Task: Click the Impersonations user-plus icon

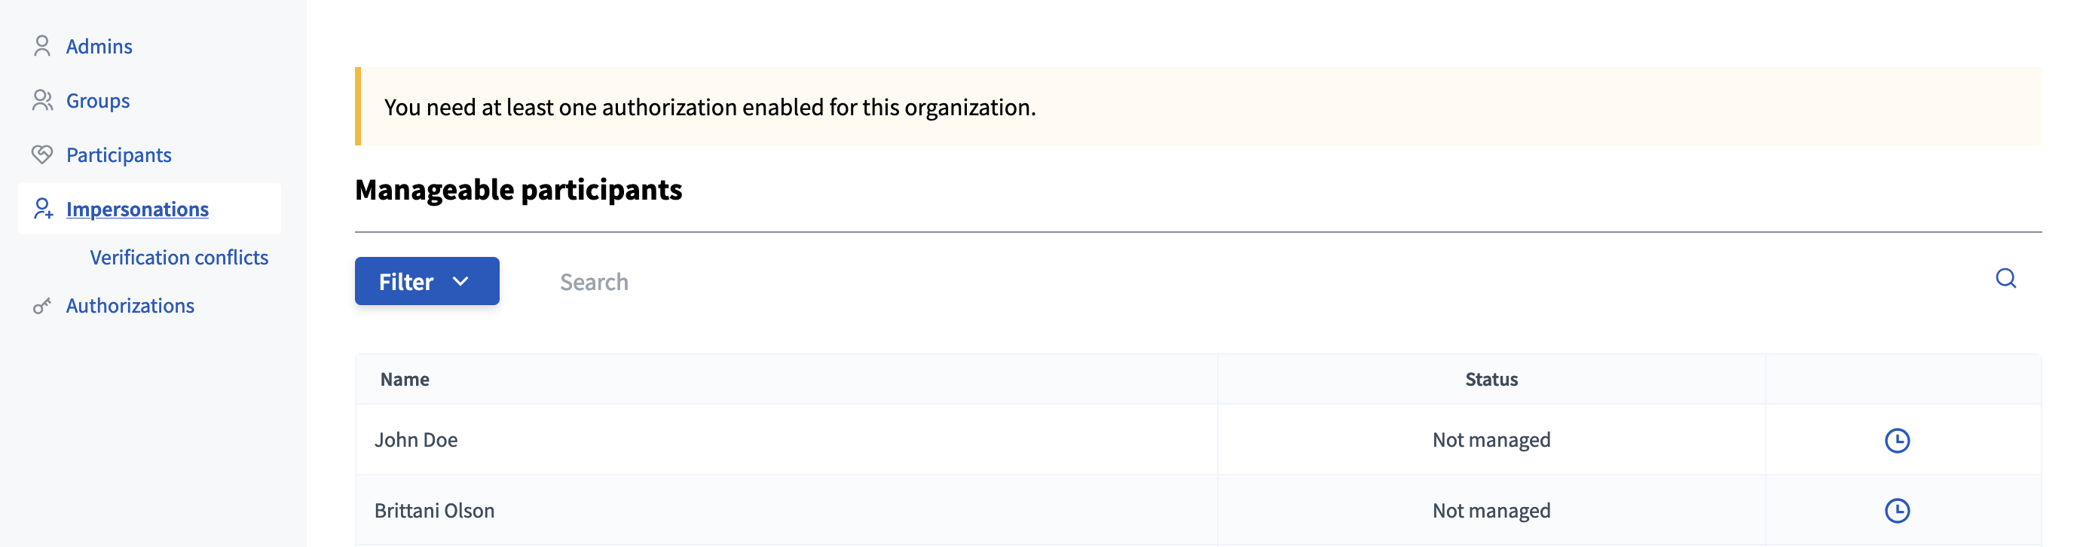Action: pos(43,209)
